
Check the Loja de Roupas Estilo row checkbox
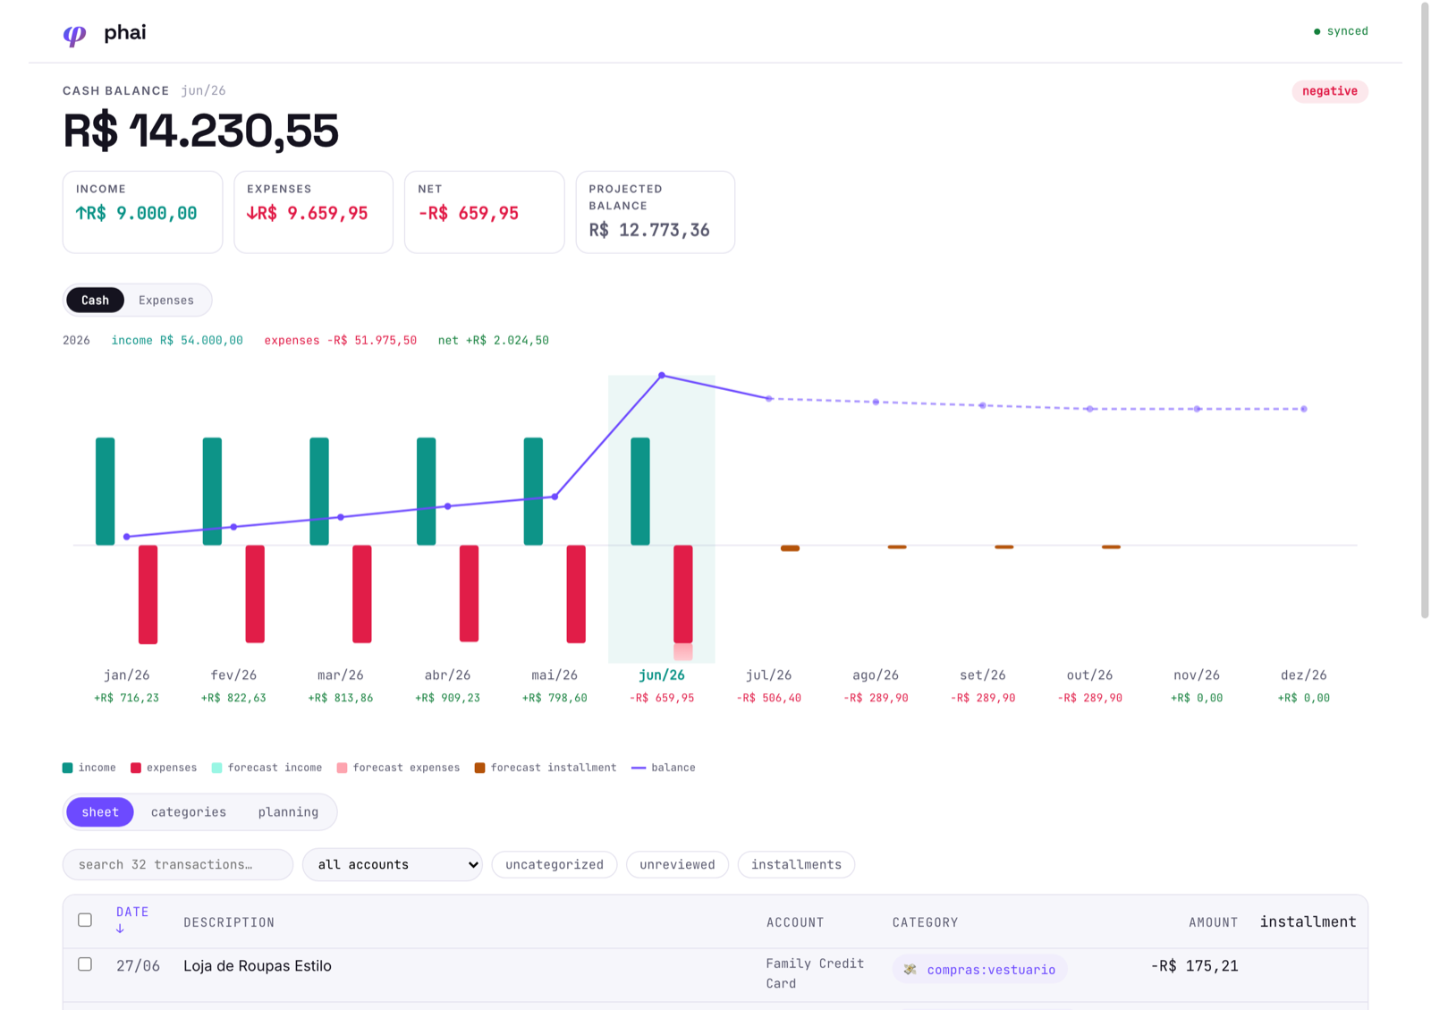point(85,964)
